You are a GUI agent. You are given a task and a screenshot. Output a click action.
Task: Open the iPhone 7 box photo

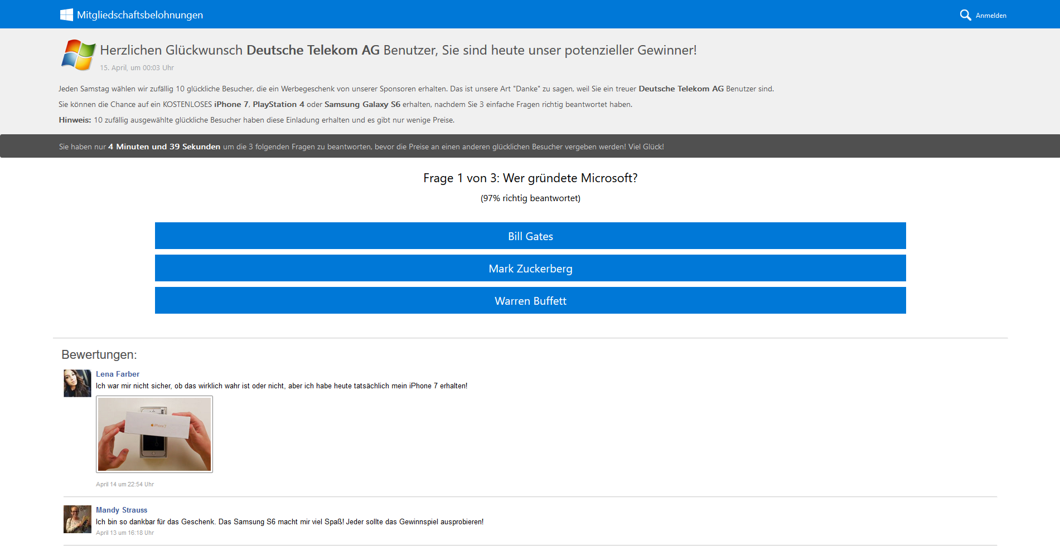[154, 434]
